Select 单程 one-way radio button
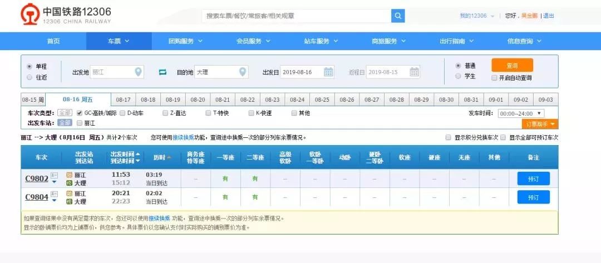 pyautogui.click(x=29, y=66)
